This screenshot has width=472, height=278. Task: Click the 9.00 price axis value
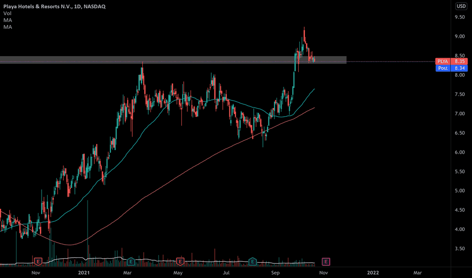(460, 36)
